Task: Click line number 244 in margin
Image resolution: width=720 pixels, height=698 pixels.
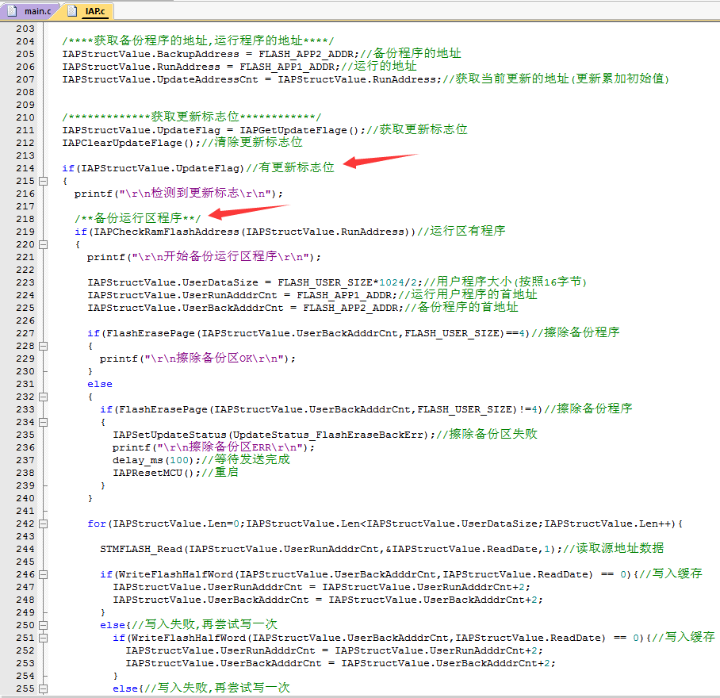Action: (x=25, y=549)
